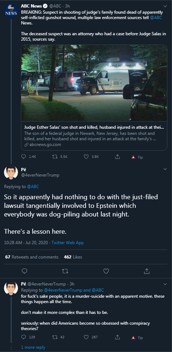The image size is (172, 352).
Task: Share the ABC News tweet
Action: (x=117, y=157)
